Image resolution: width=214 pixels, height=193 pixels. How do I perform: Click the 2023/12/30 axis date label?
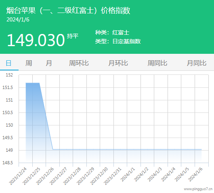(99, 176)
